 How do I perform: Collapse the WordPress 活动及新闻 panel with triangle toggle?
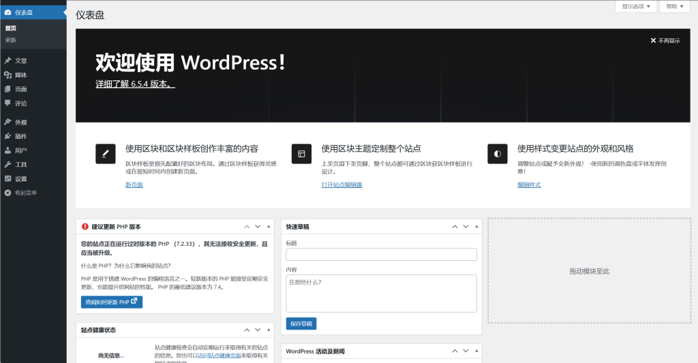pyautogui.click(x=476, y=351)
